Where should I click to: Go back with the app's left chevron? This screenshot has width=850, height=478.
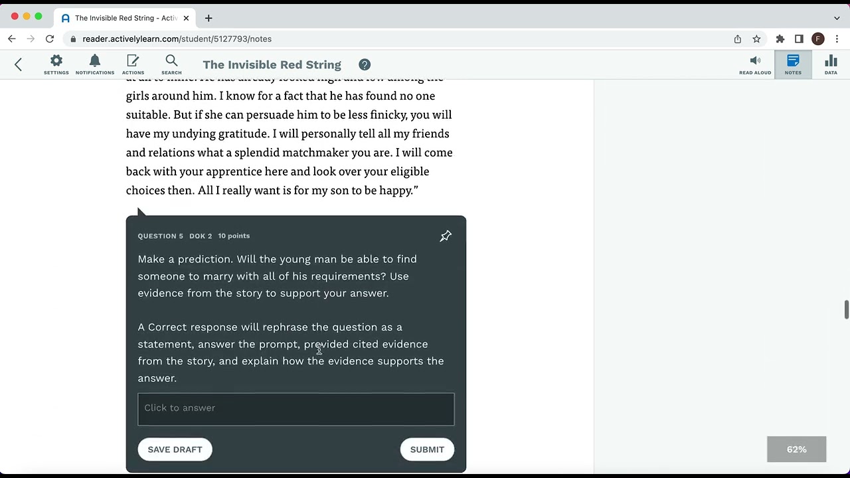[19, 64]
